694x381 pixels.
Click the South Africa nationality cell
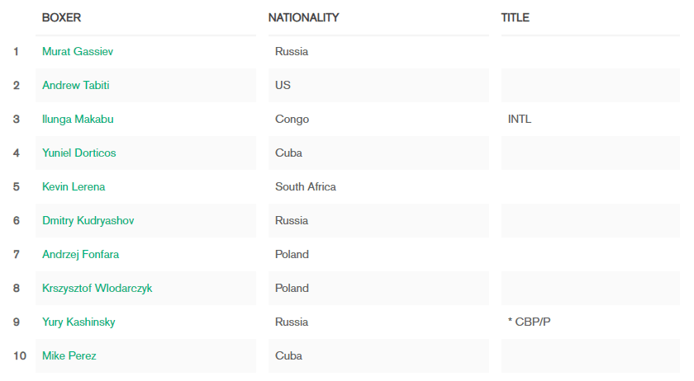point(378,187)
